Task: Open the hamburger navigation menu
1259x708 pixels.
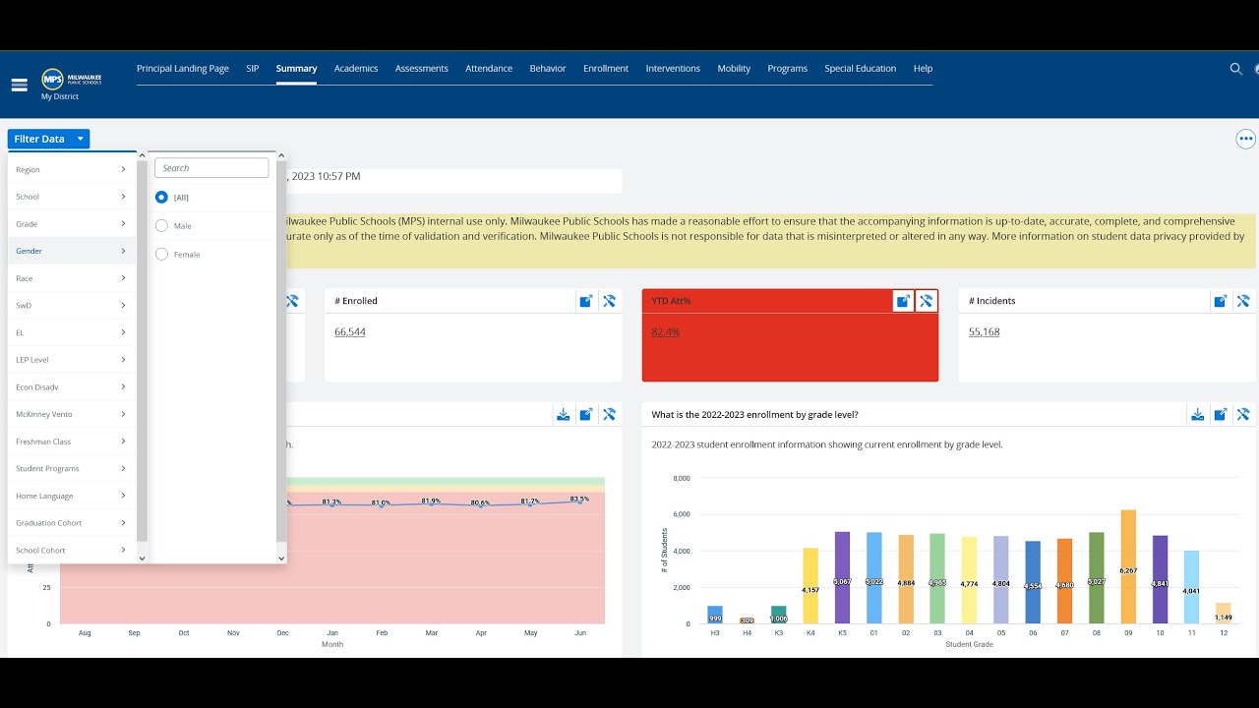Action: tap(19, 85)
